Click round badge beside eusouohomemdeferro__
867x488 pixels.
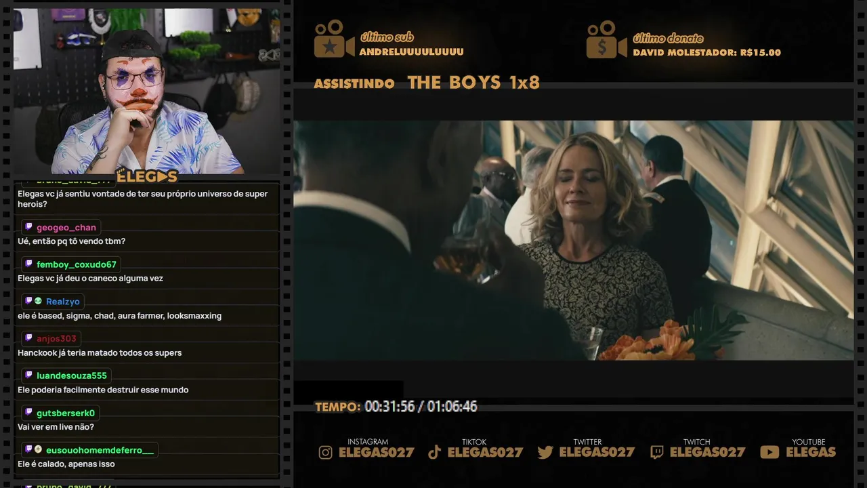38,449
